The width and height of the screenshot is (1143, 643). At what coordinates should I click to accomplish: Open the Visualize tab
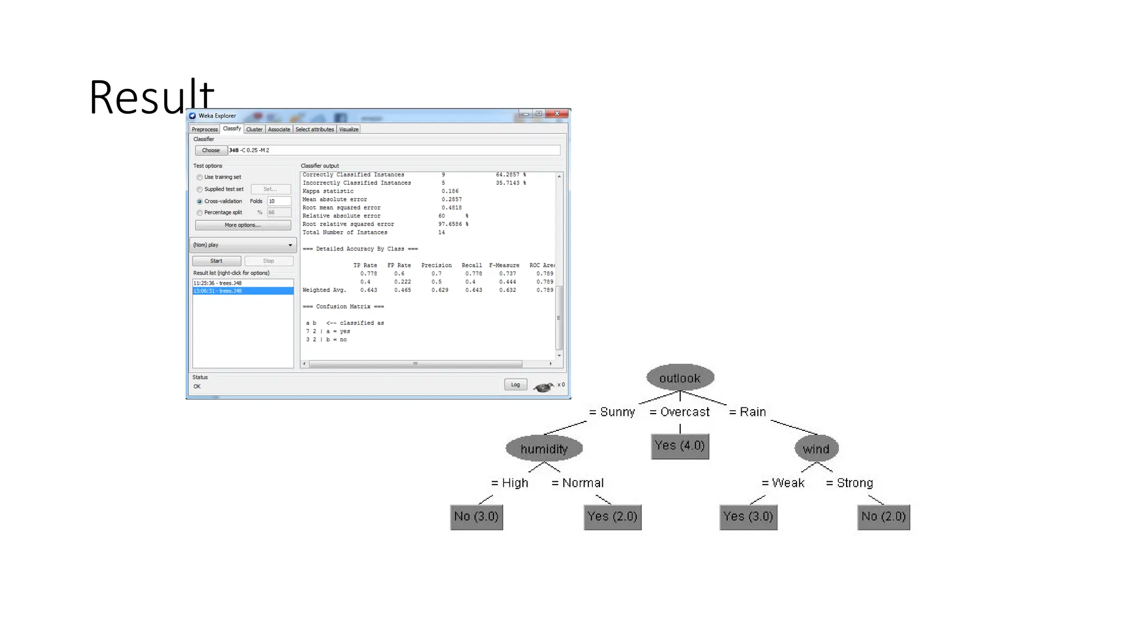(349, 129)
